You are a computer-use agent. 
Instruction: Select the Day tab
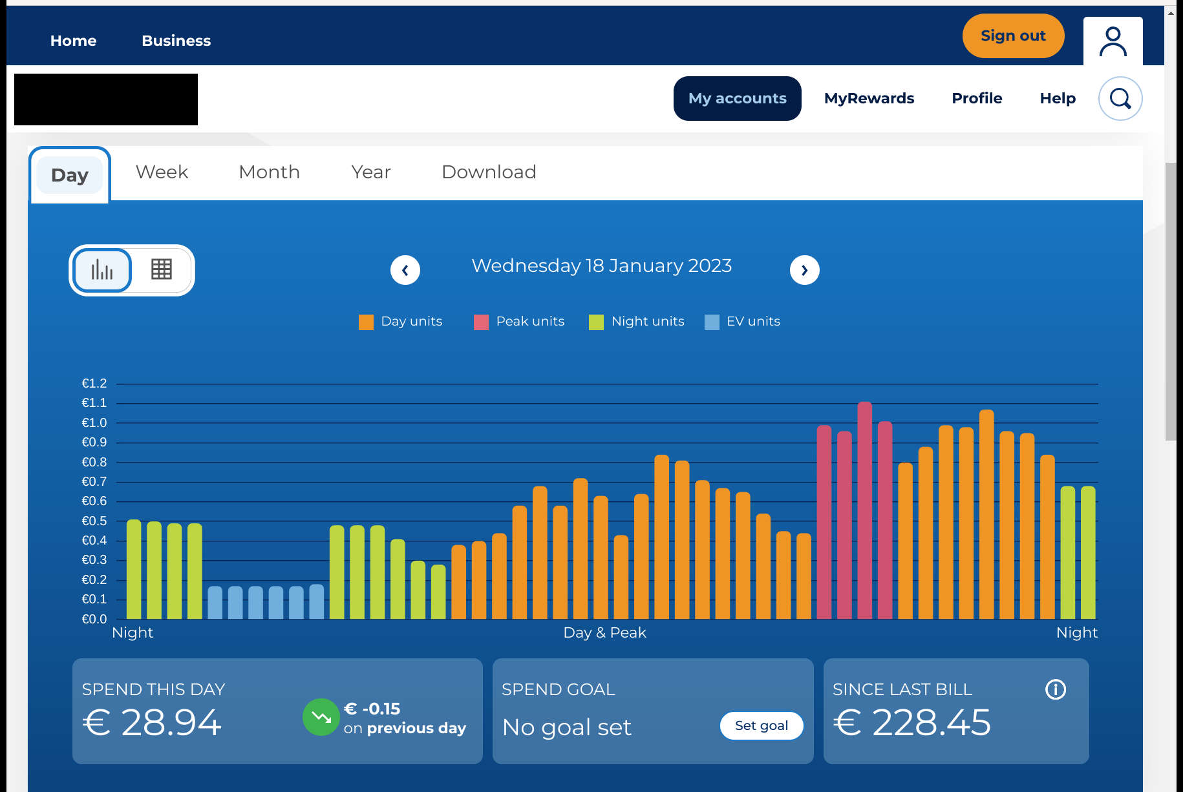point(70,175)
